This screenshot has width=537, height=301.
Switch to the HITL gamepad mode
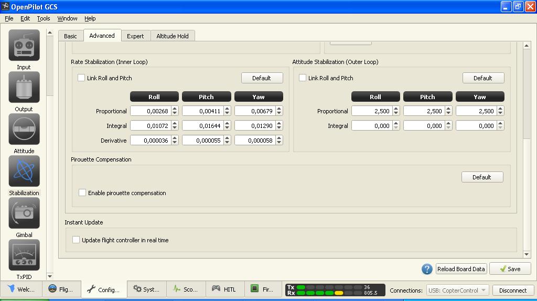point(224,289)
